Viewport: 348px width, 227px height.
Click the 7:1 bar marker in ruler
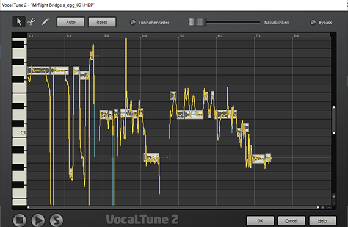(x=258, y=36)
